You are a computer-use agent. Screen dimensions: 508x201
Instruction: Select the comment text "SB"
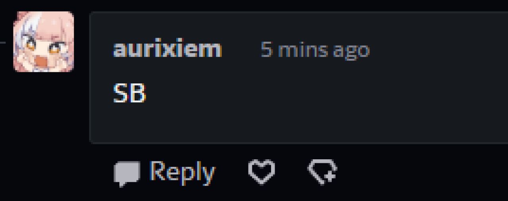[130, 94]
